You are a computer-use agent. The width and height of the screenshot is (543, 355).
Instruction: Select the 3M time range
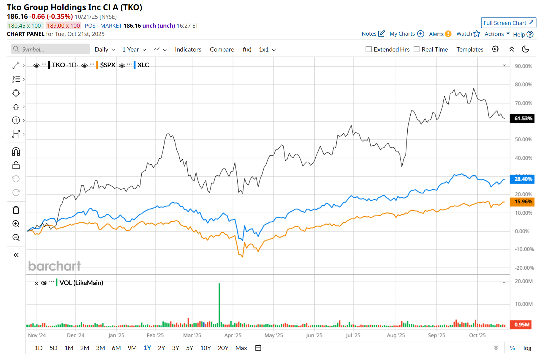(x=100, y=348)
